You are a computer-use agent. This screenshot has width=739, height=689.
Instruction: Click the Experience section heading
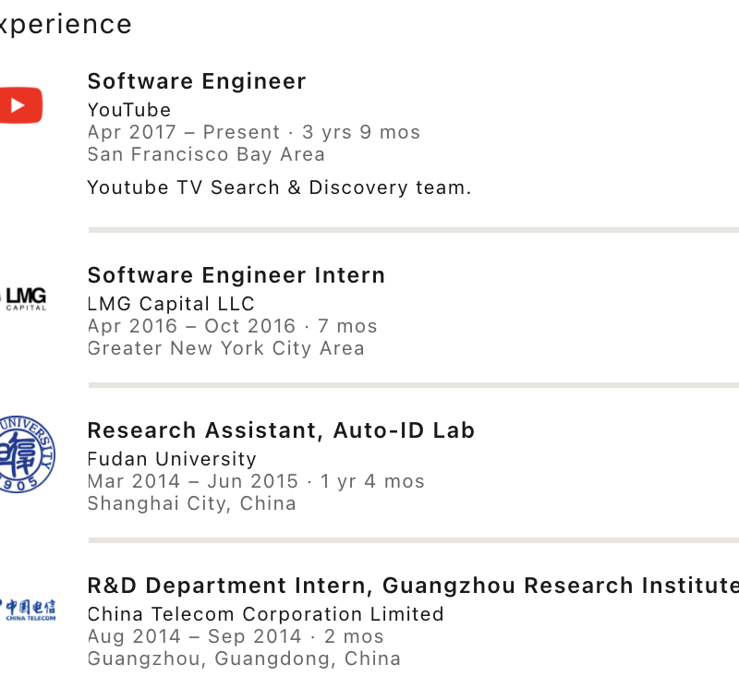[x=65, y=24]
